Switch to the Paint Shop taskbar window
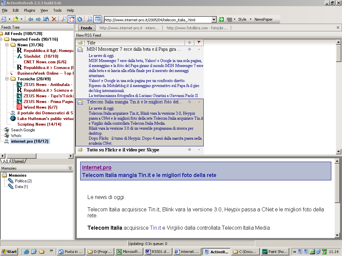 (x=275, y=252)
